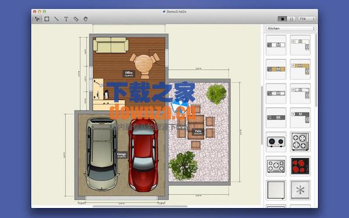
Task: Select the window on the Office right wall
Action: [167, 58]
